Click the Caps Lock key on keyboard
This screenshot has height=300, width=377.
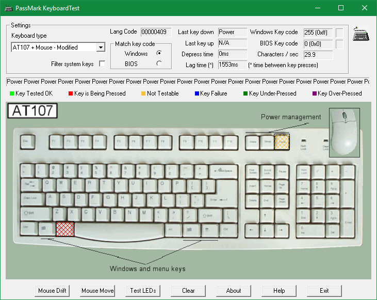(32, 199)
